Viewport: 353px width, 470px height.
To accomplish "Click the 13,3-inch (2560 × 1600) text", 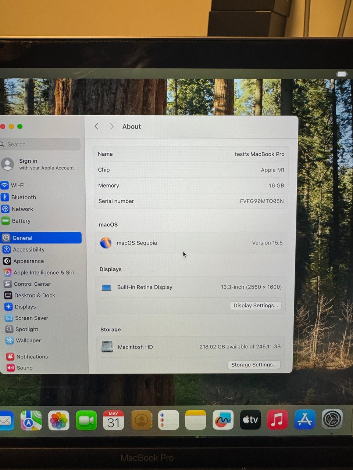I will coord(251,287).
